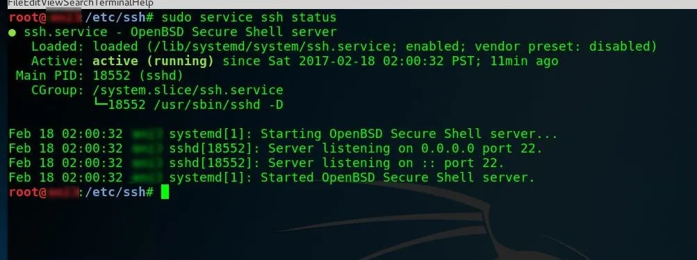
Task: Click the /usr/sbin/sshd -D process line
Action: [195, 105]
